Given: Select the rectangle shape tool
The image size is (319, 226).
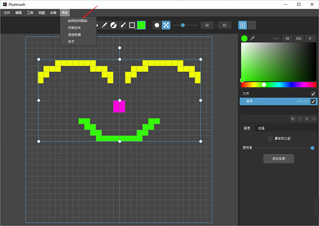Looking at the screenshot, I should coord(132,25).
